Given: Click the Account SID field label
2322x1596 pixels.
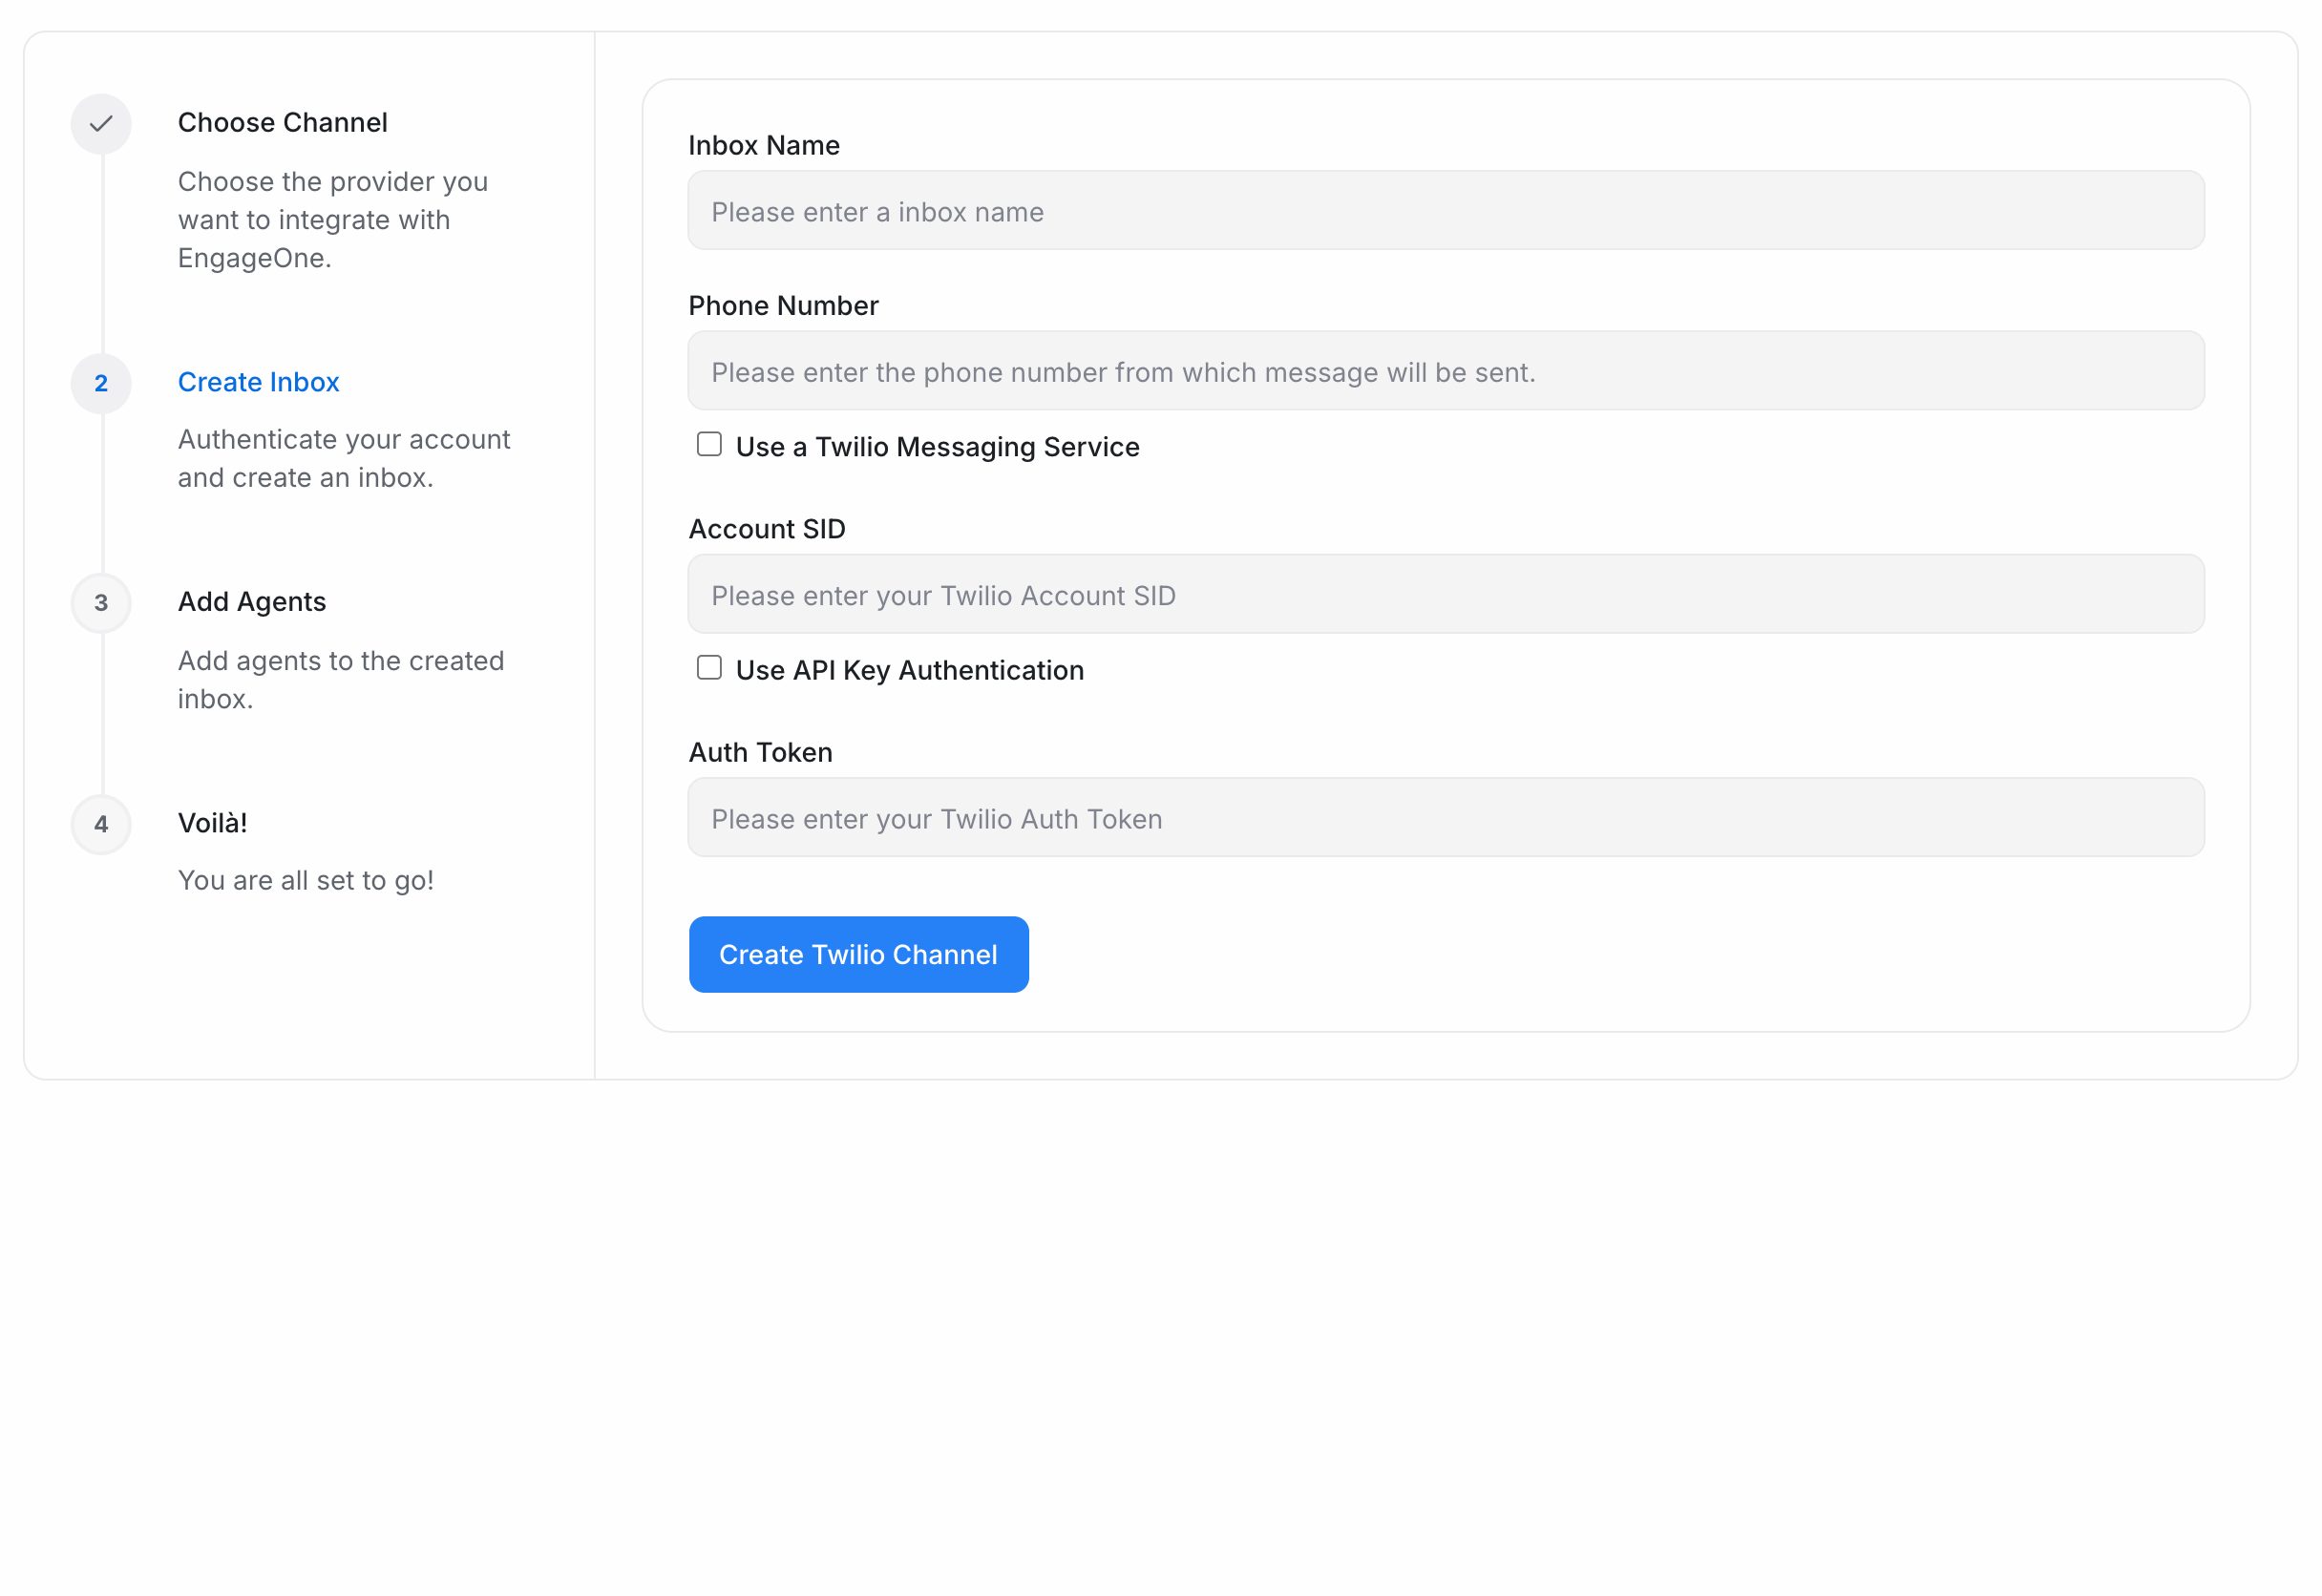Looking at the screenshot, I should (767, 529).
